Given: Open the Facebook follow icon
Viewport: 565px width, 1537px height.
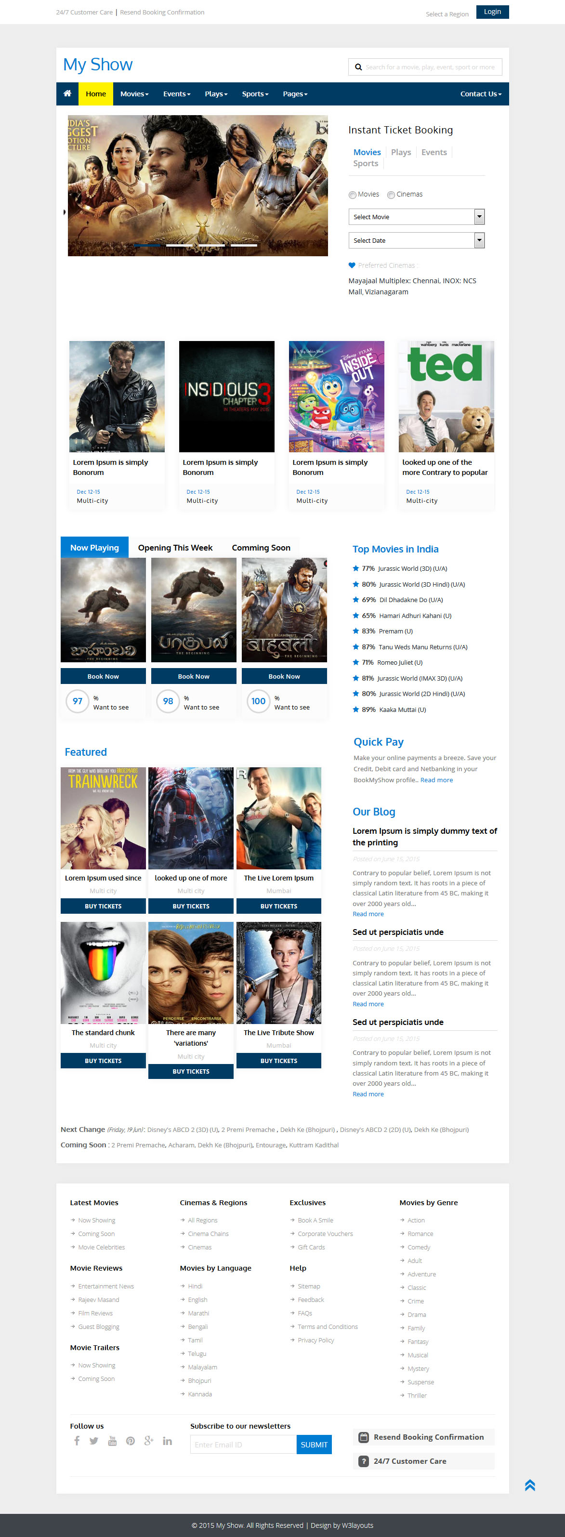Looking at the screenshot, I should 77,1441.
